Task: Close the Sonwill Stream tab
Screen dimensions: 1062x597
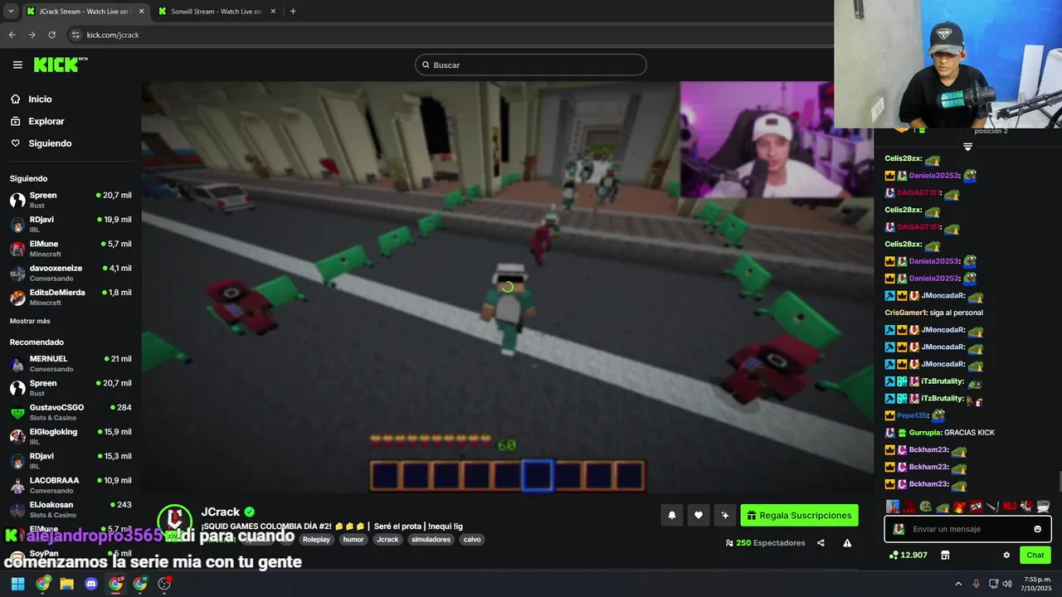Action: pyautogui.click(x=273, y=12)
